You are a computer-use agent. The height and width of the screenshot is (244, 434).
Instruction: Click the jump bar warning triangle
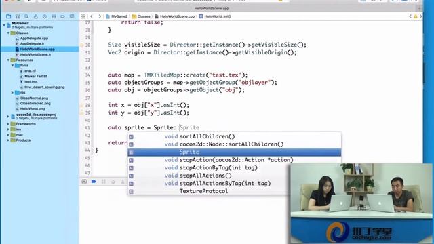pyautogui.click(x=416, y=16)
